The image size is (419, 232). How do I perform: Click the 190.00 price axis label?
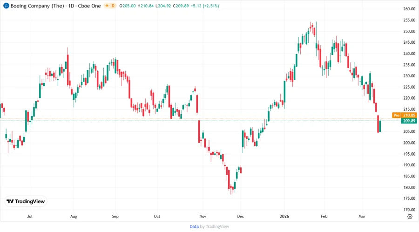tap(409, 165)
